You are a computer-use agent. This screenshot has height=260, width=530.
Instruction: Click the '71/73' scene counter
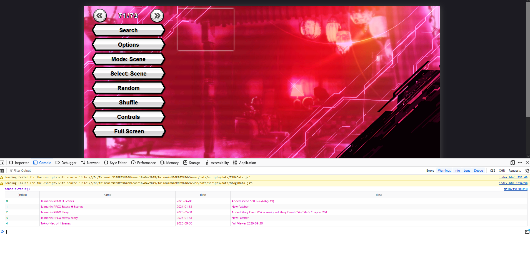pyautogui.click(x=128, y=16)
